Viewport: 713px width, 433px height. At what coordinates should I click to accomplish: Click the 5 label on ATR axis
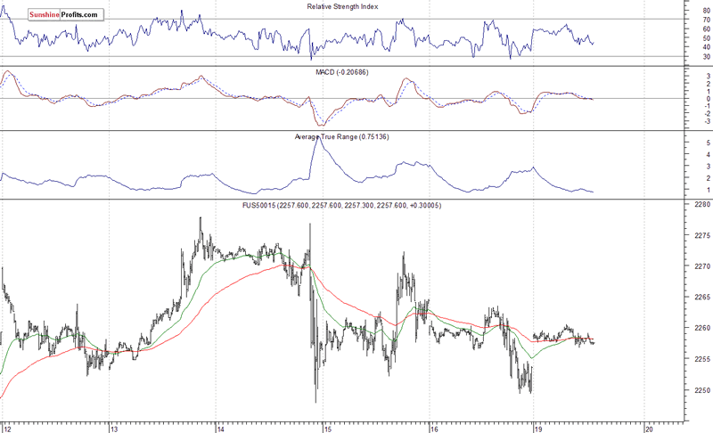(682, 143)
